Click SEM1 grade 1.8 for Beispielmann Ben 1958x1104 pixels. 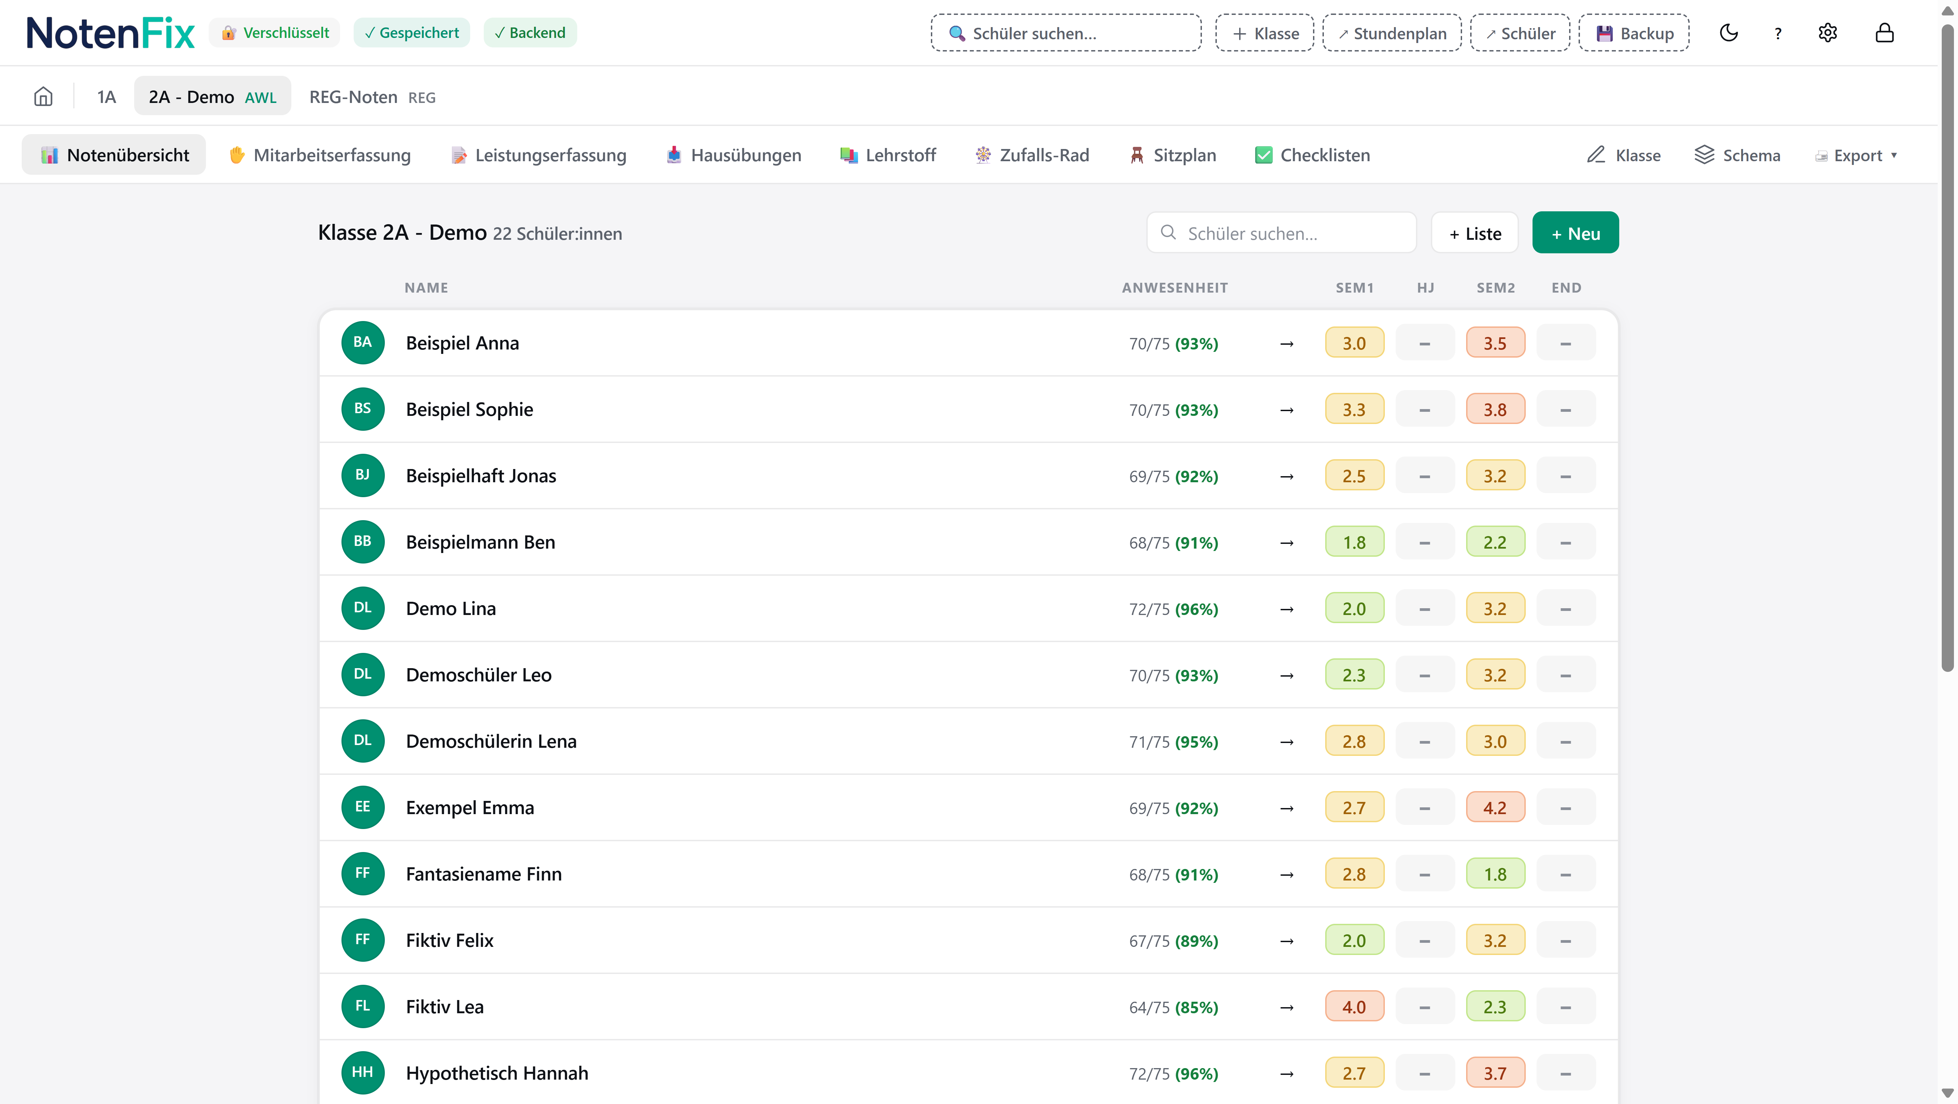(1354, 542)
